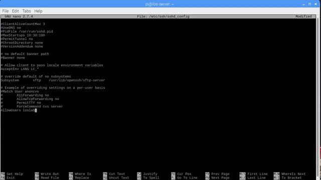The height and width of the screenshot is (180, 321).
Task: Click the line '#MaxStartups 10:30:100'
Action: click(x=23, y=35)
